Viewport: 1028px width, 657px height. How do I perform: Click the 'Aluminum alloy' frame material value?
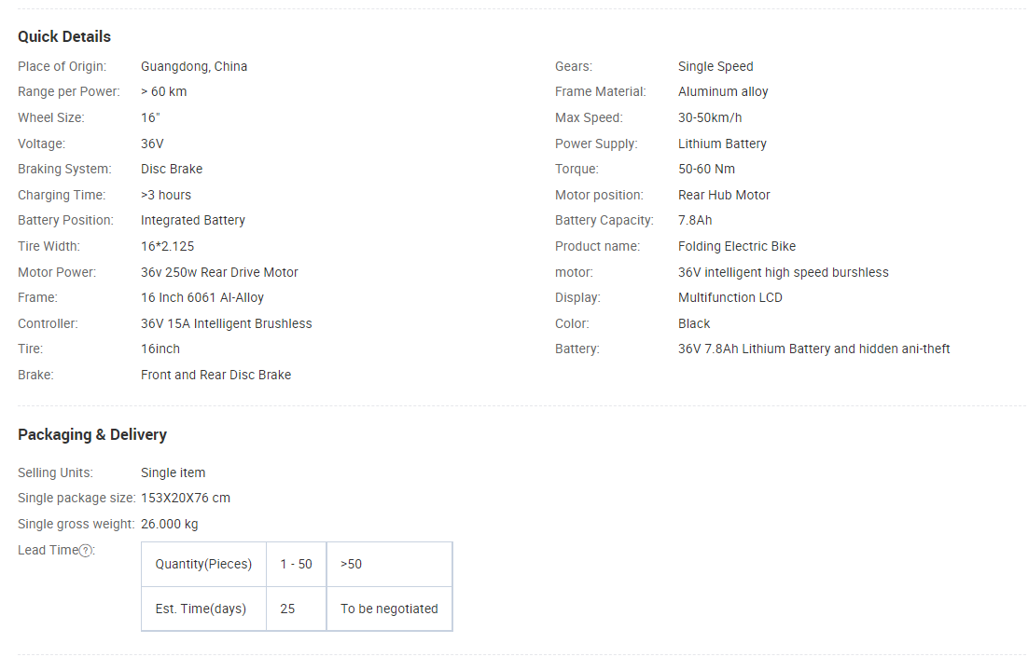click(723, 91)
